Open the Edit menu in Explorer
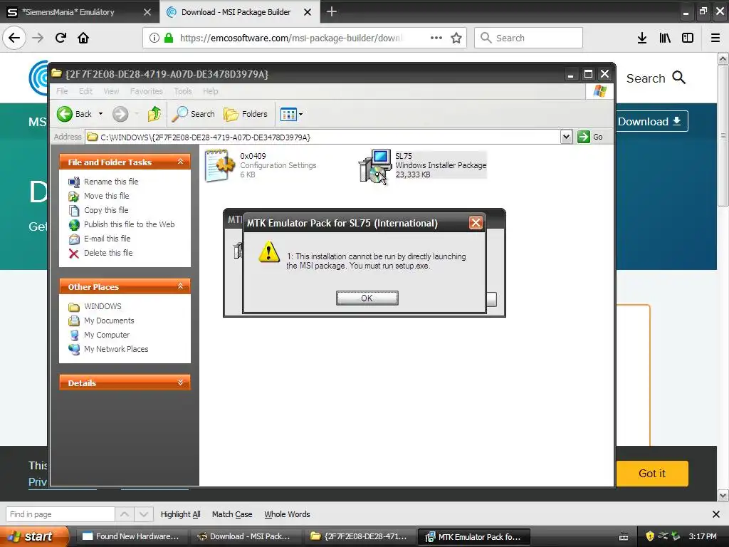The image size is (729, 547). [x=85, y=91]
